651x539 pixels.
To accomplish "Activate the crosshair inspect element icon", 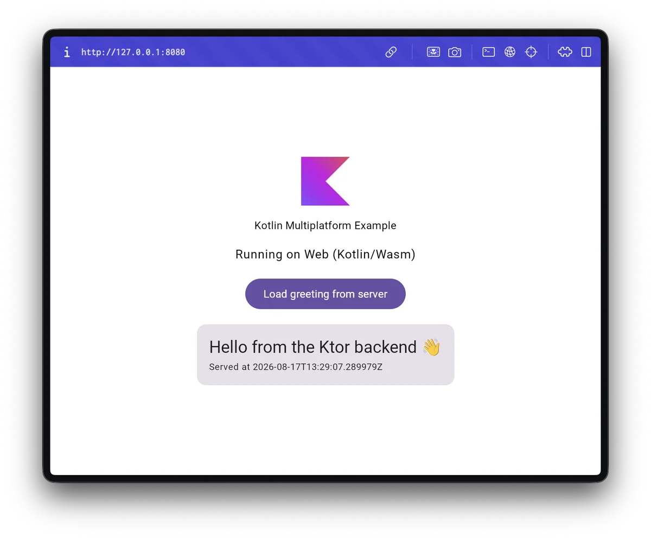I will (x=531, y=52).
